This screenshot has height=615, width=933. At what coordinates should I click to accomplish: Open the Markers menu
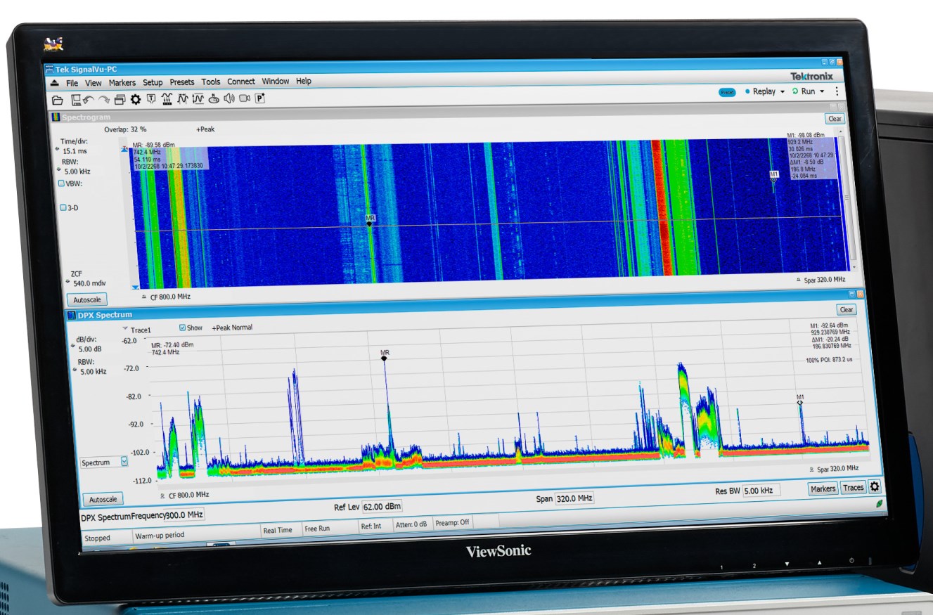point(122,82)
